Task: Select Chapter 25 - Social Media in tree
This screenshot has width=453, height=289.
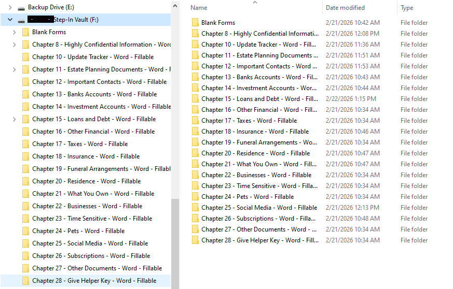Action: pyautogui.click(x=90, y=243)
